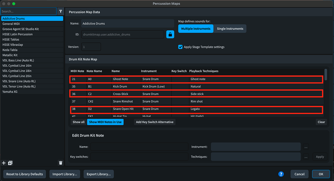334x181 pixels.
Task: Click the duplicate percussion map icon
Action: [10, 163]
